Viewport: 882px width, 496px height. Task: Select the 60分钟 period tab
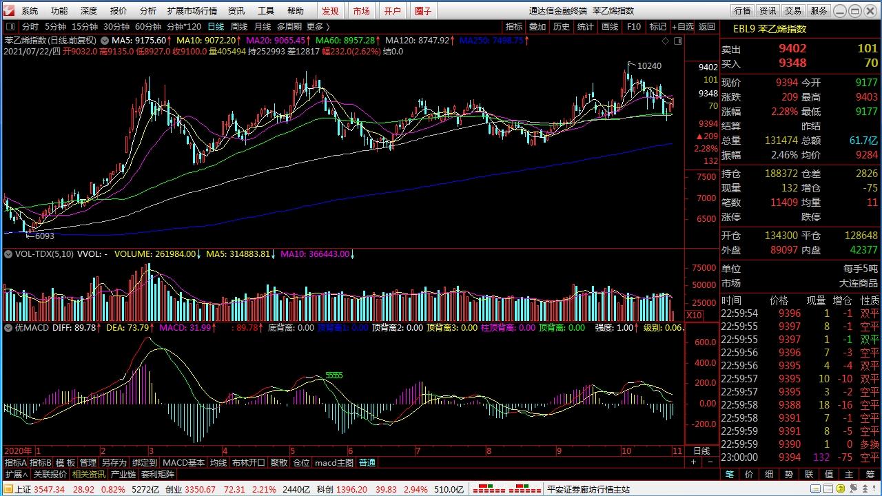click(148, 27)
